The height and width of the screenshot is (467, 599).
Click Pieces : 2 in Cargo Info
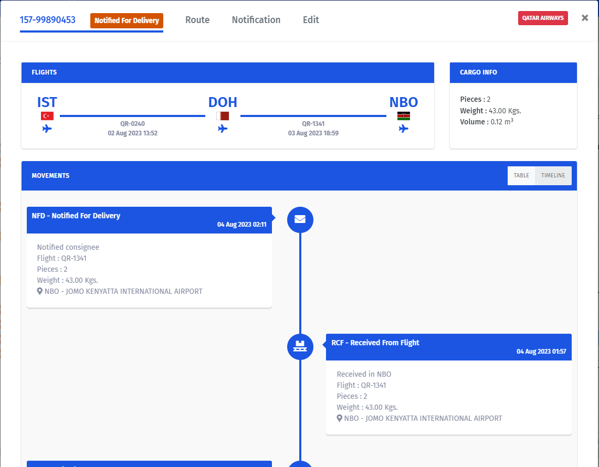(x=475, y=99)
